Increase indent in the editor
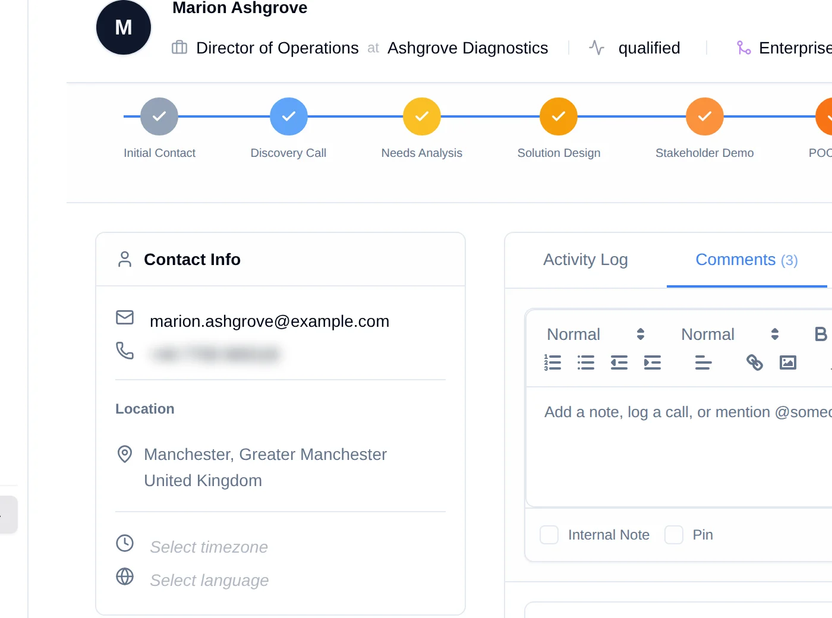This screenshot has width=832, height=618. point(653,362)
